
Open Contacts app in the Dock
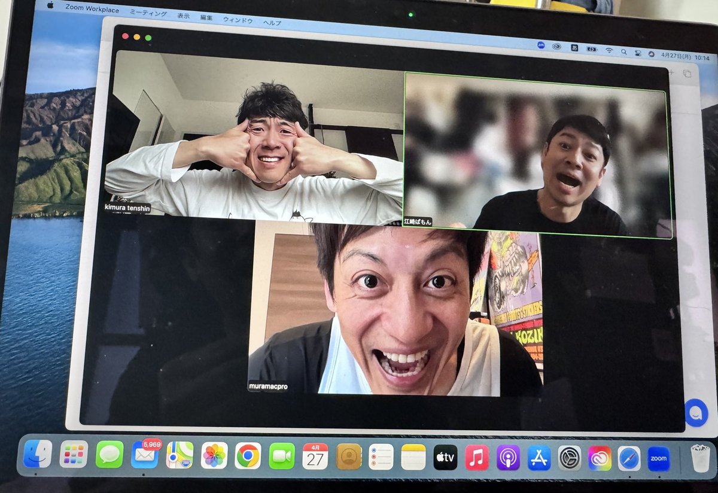point(349,457)
